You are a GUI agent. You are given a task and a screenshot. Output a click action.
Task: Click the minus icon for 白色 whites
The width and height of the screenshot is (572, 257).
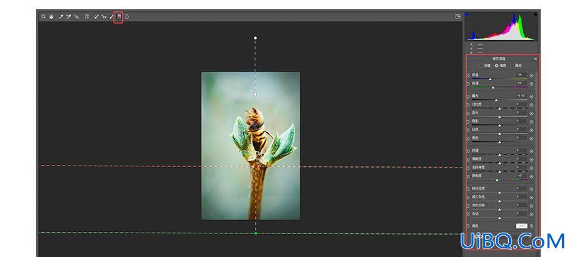[x=468, y=130]
